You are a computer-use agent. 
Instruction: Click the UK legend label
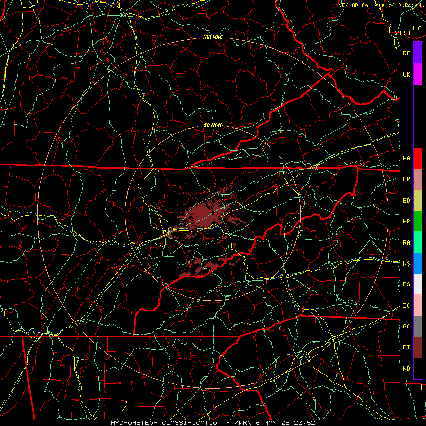407,74
